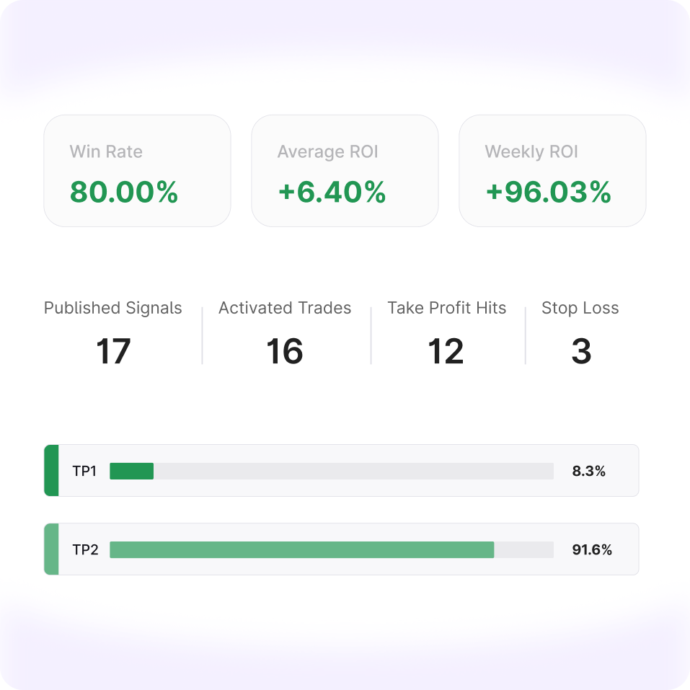The image size is (690, 690).
Task: Click the TP1 row label
Action: coord(84,472)
